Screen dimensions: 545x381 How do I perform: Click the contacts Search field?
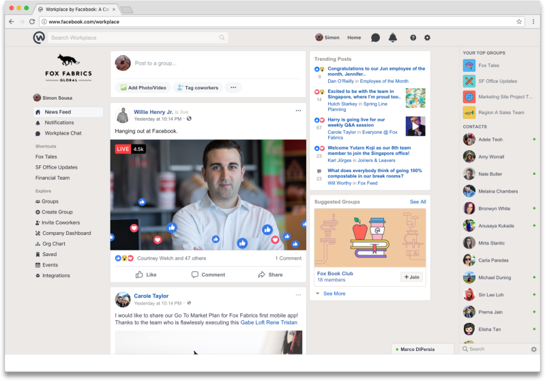(x=496, y=349)
